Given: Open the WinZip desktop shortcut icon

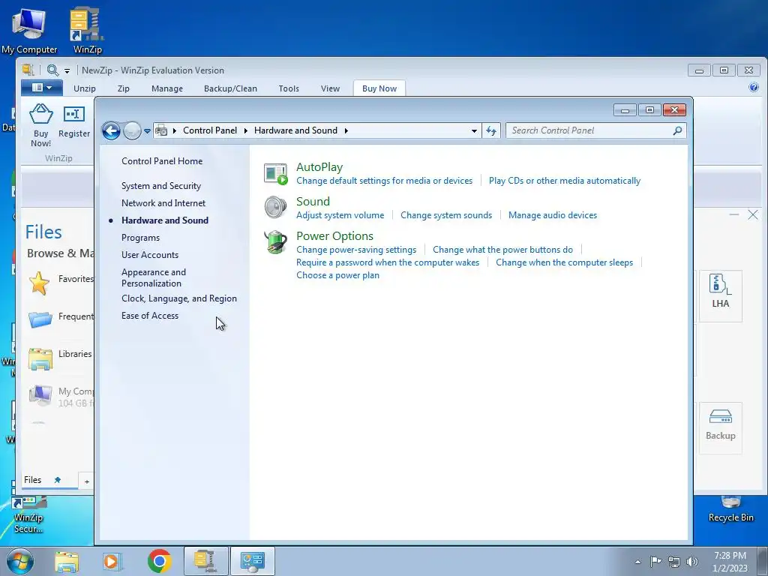Looking at the screenshot, I should coord(87,31).
